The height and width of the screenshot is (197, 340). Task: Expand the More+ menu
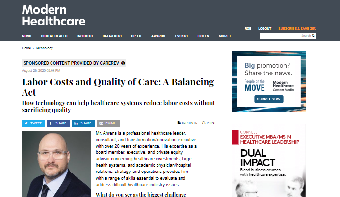(x=225, y=36)
